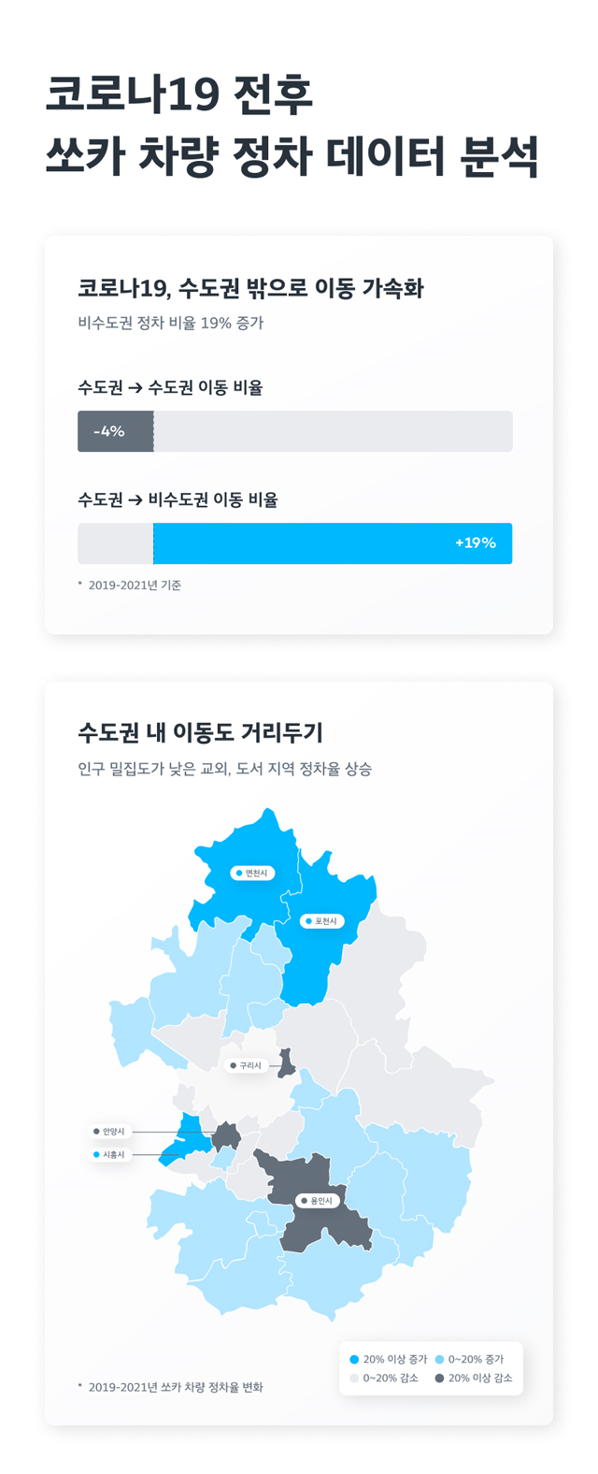Click the main title 쏘카 차량 정차 데이터 분석

click(292, 156)
